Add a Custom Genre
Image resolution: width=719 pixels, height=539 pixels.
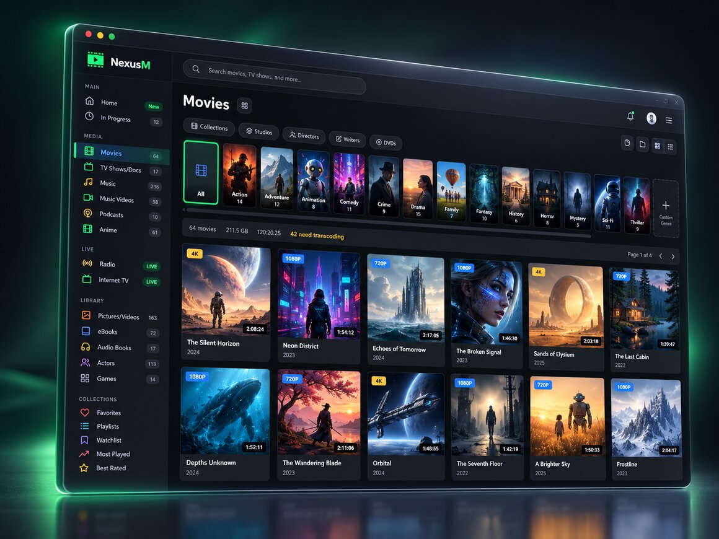pyautogui.click(x=666, y=209)
